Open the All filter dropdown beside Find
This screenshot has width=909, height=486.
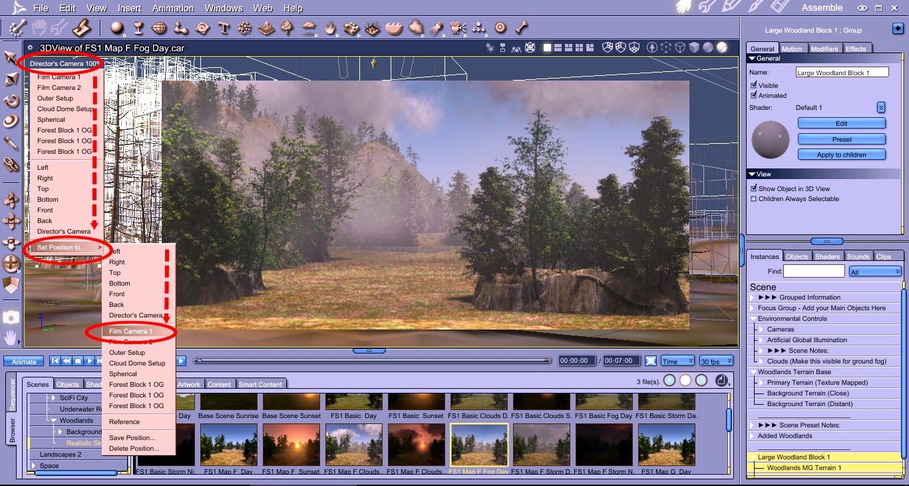(x=875, y=272)
